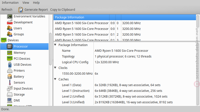Click the processor list vertical scrollbar

point(198,21)
